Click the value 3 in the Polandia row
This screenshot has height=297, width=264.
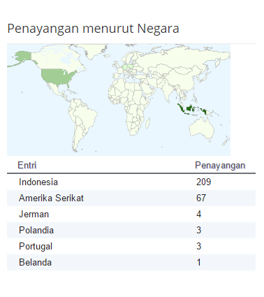(x=198, y=230)
